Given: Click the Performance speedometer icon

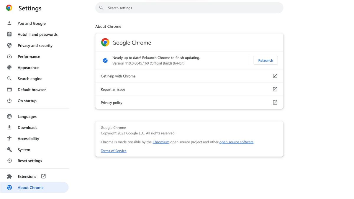Looking at the screenshot, I should 9,56.
